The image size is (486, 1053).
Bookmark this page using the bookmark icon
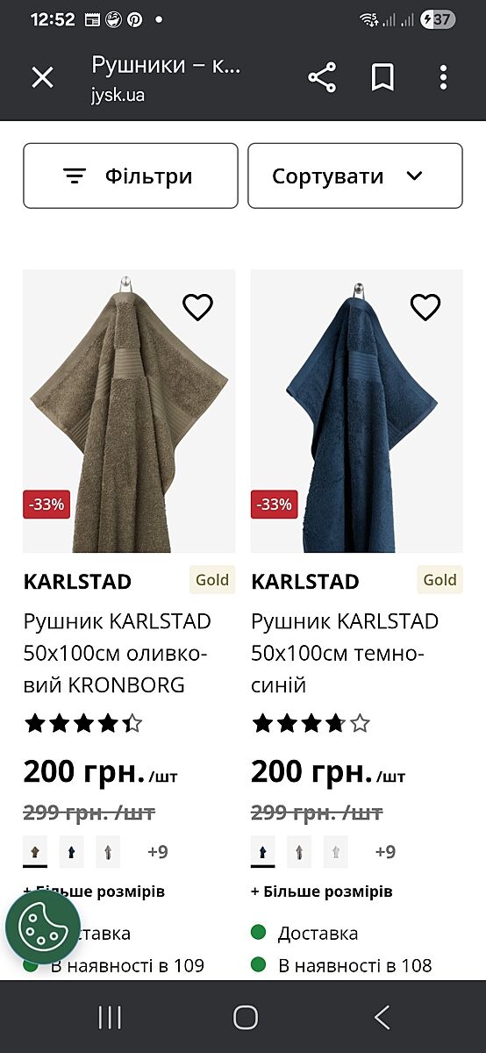(x=382, y=77)
